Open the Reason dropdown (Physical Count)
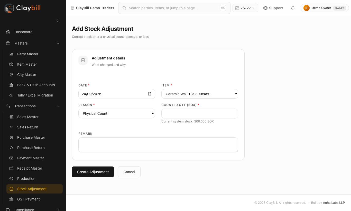 coord(117,113)
